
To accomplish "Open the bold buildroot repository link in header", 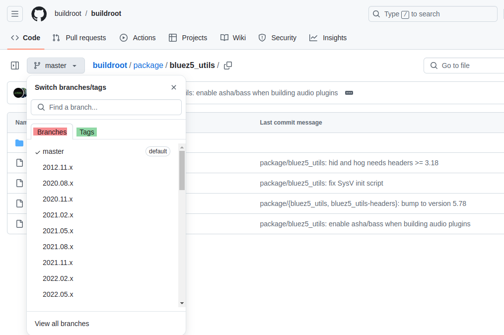I will pyautogui.click(x=106, y=13).
